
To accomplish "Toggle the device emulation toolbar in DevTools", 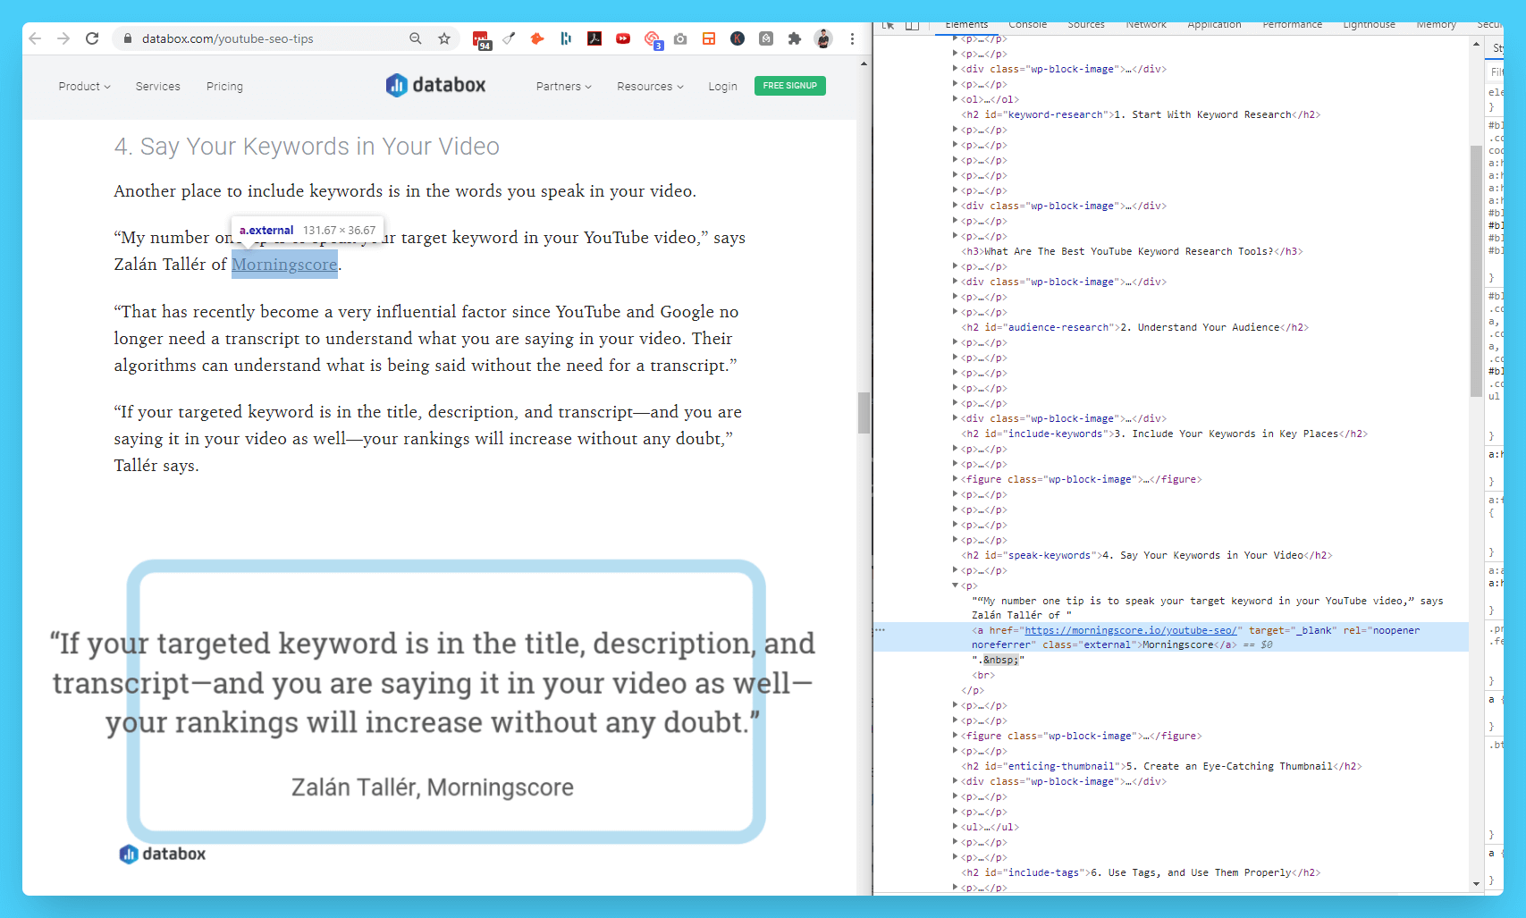I will [x=911, y=25].
